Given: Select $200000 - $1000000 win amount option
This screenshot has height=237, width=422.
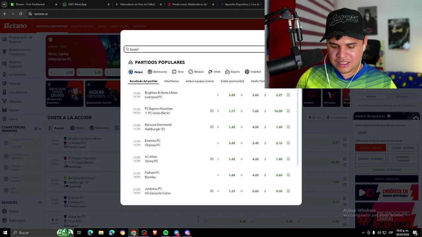Looking at the screenshot, I should 370,159.
